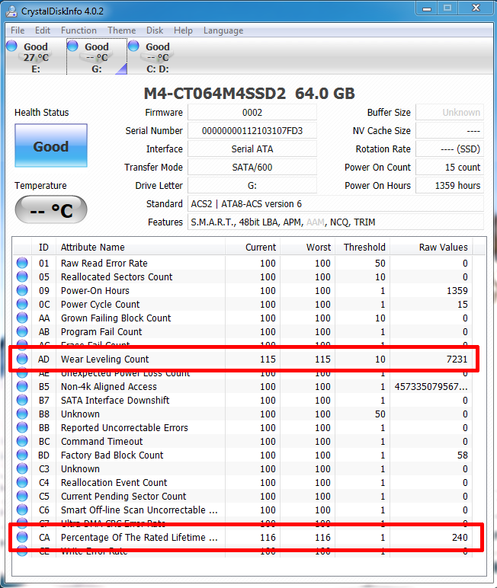Select the E: drive tab
Screen dimensions: 497x588
tap(36, 57)
